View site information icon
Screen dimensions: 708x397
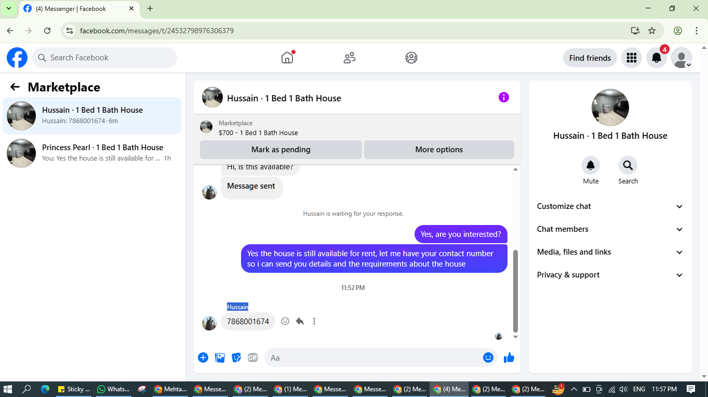70,31
